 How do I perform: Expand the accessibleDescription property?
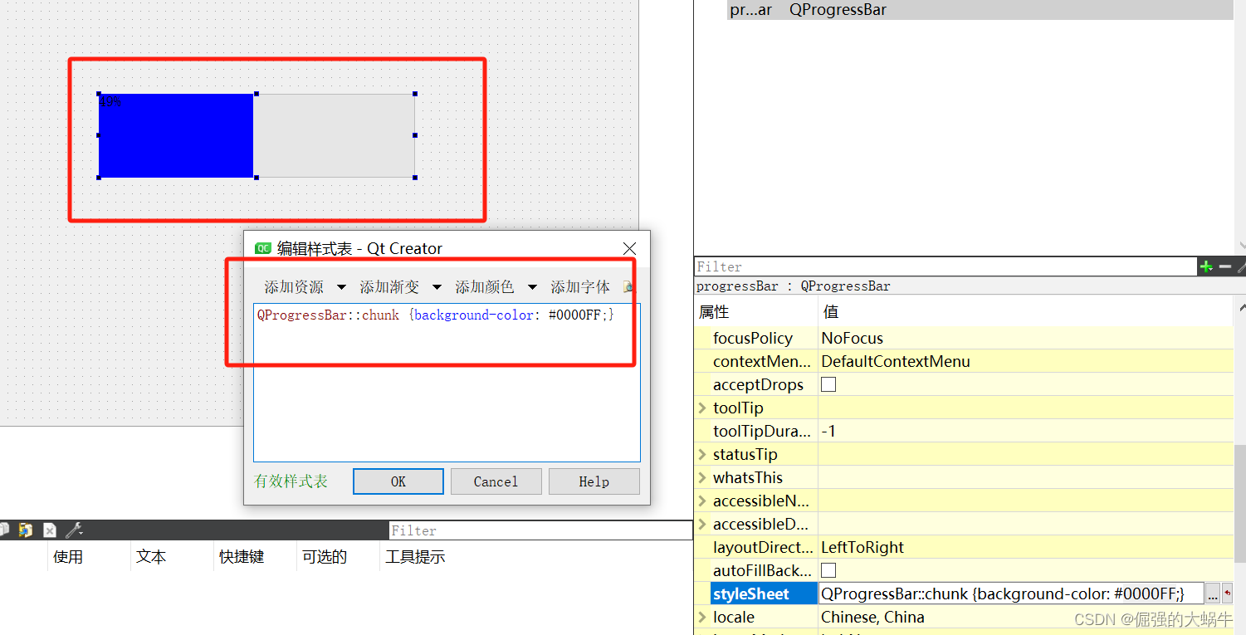(x=702, y=524)
